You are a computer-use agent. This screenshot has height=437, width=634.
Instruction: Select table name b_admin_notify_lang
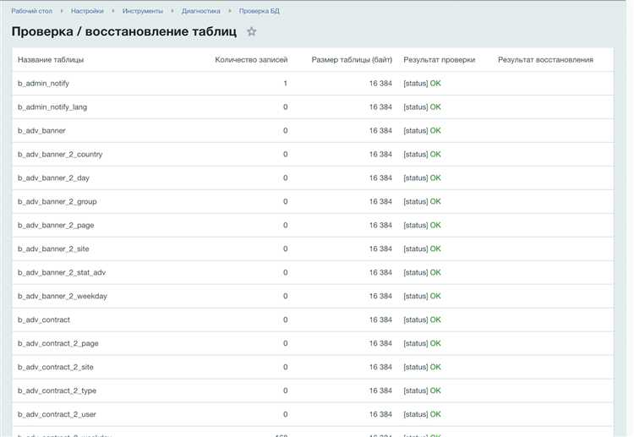[52, 107]
